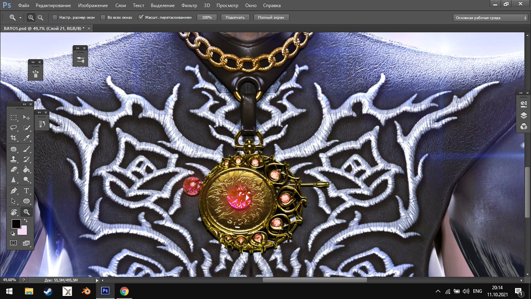Select the Brush tool
Viewport: 531px width, 299px height.
27,149
